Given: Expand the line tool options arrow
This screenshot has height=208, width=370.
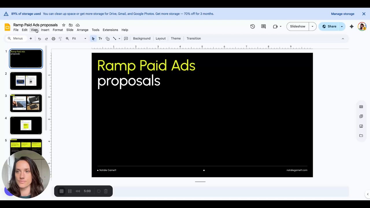Looking at the screenshot, I should click(119, 38).
